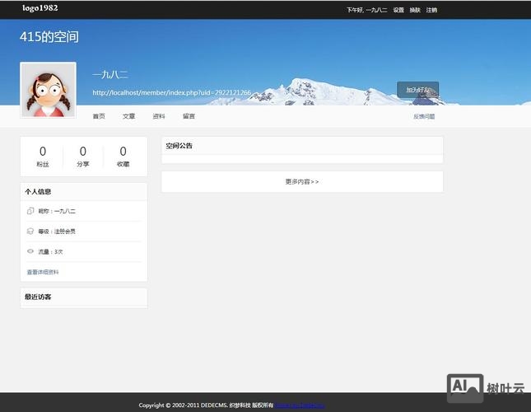This screenshot has height=412, width=531.
Task: Click the member level icon beside 等级
Action: point(30,232)
